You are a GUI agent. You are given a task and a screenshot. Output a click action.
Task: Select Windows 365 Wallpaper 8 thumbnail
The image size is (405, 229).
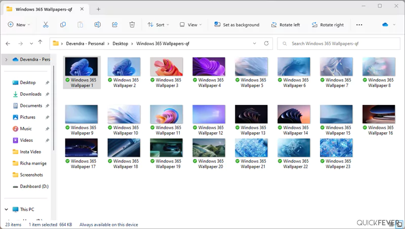coord(379,67)
